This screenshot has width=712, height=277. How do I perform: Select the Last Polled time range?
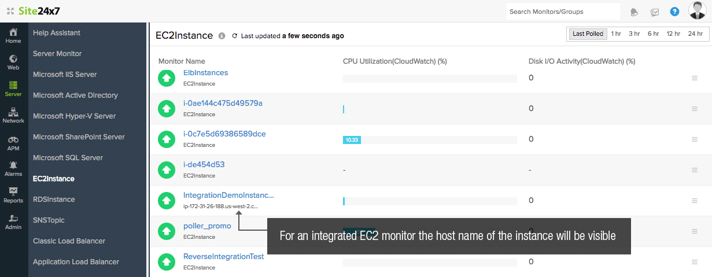[588, 34]
